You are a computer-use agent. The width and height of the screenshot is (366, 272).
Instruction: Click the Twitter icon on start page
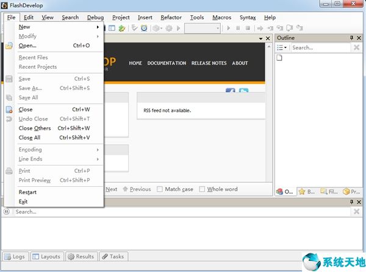point(243,90)
